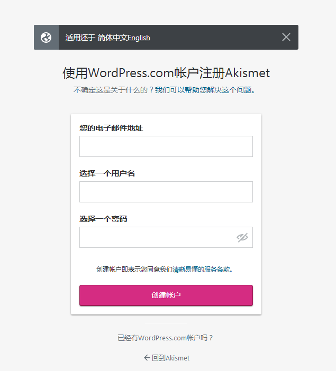Click the 选择一个用户名 label
Viewport: 336px width, 371px height.
[107, 173]
